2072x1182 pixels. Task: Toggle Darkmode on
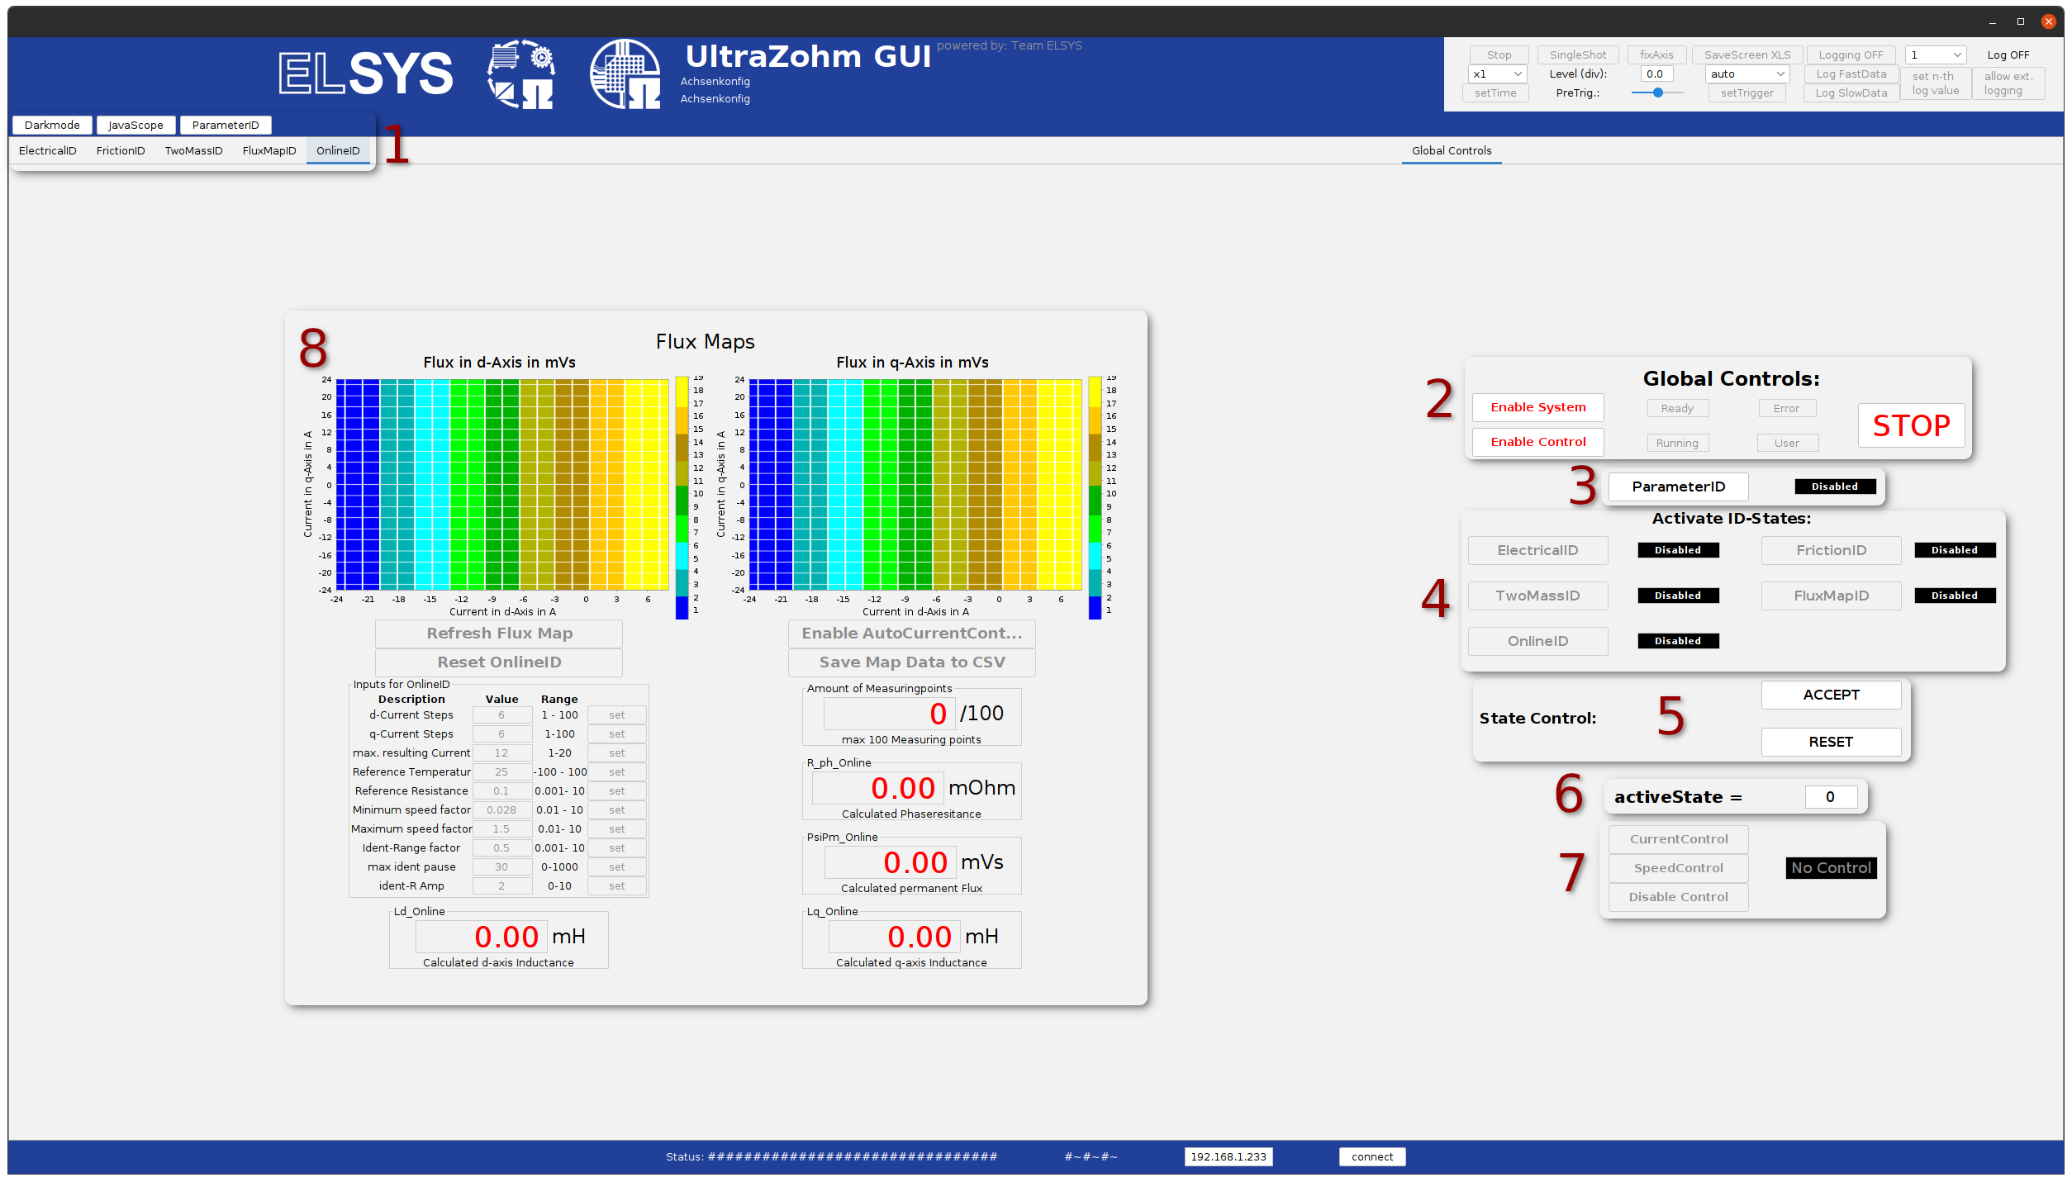coord(52,125)
